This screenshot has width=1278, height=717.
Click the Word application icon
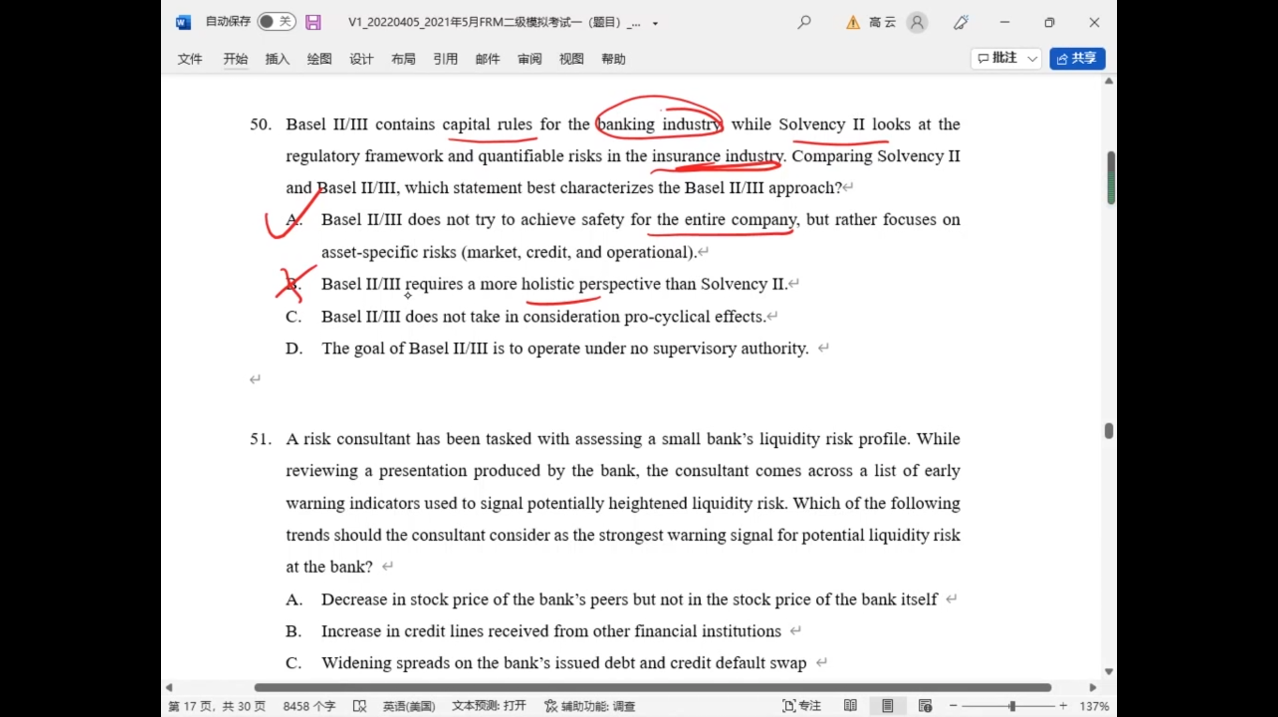183,23
